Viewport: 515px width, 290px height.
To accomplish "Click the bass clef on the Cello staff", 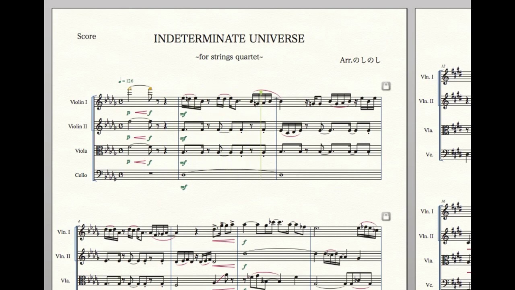I will point(99,174).
